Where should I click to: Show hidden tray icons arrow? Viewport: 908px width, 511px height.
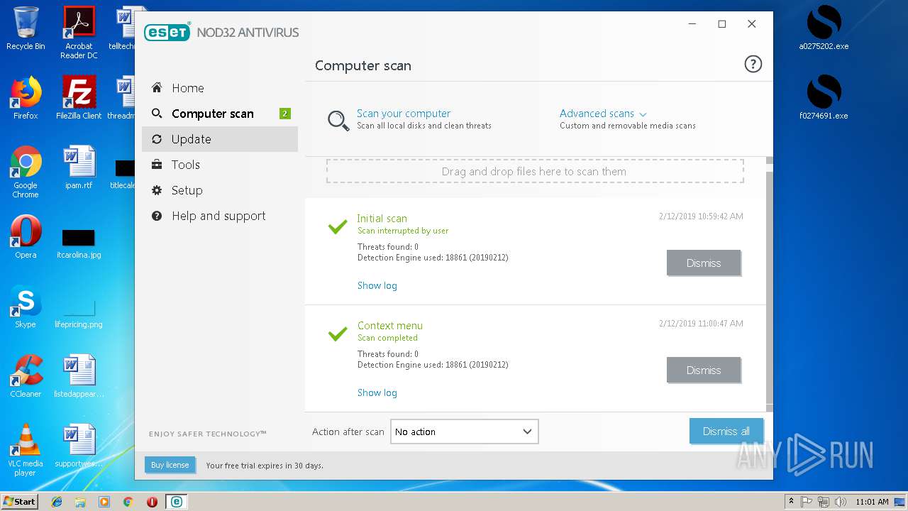[791, 502]
